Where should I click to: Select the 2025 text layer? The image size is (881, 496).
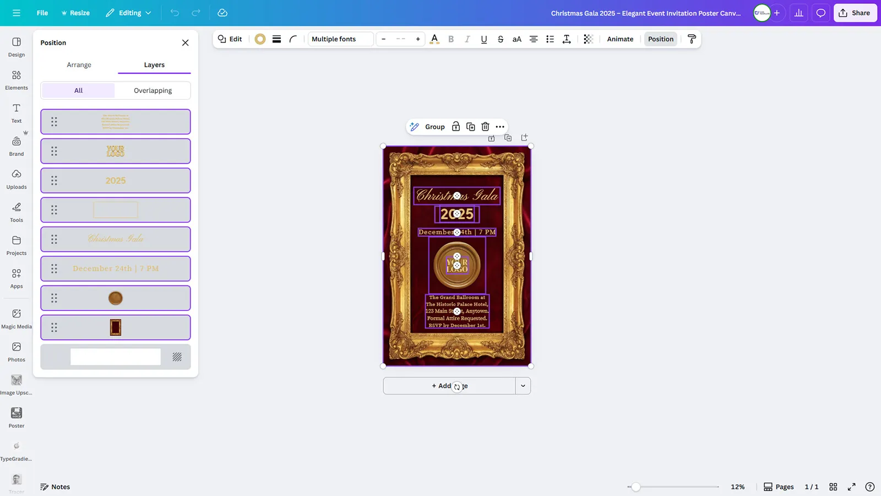(x=116, y=181)
